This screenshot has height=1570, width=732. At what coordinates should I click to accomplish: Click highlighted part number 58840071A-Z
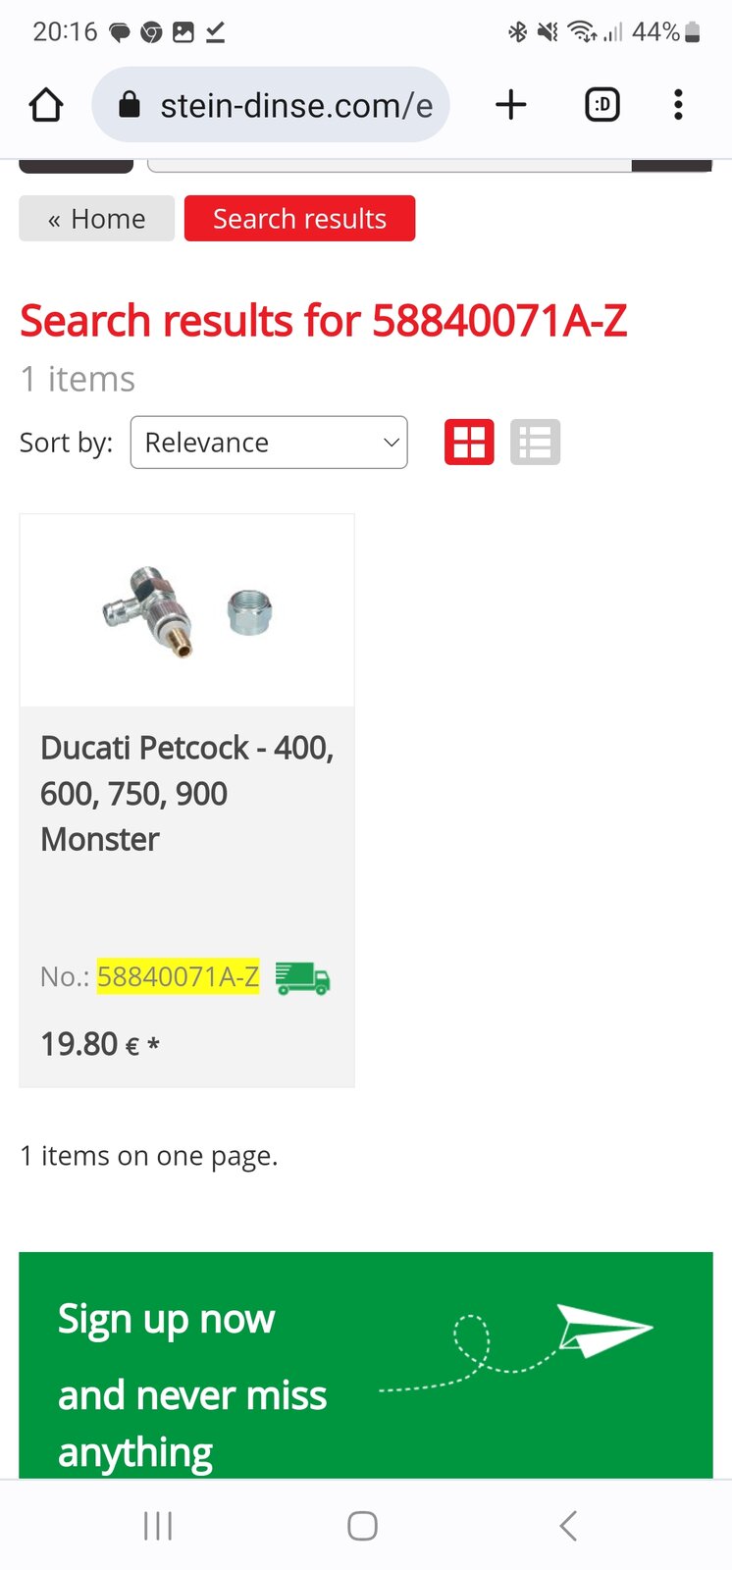(178, 976)
